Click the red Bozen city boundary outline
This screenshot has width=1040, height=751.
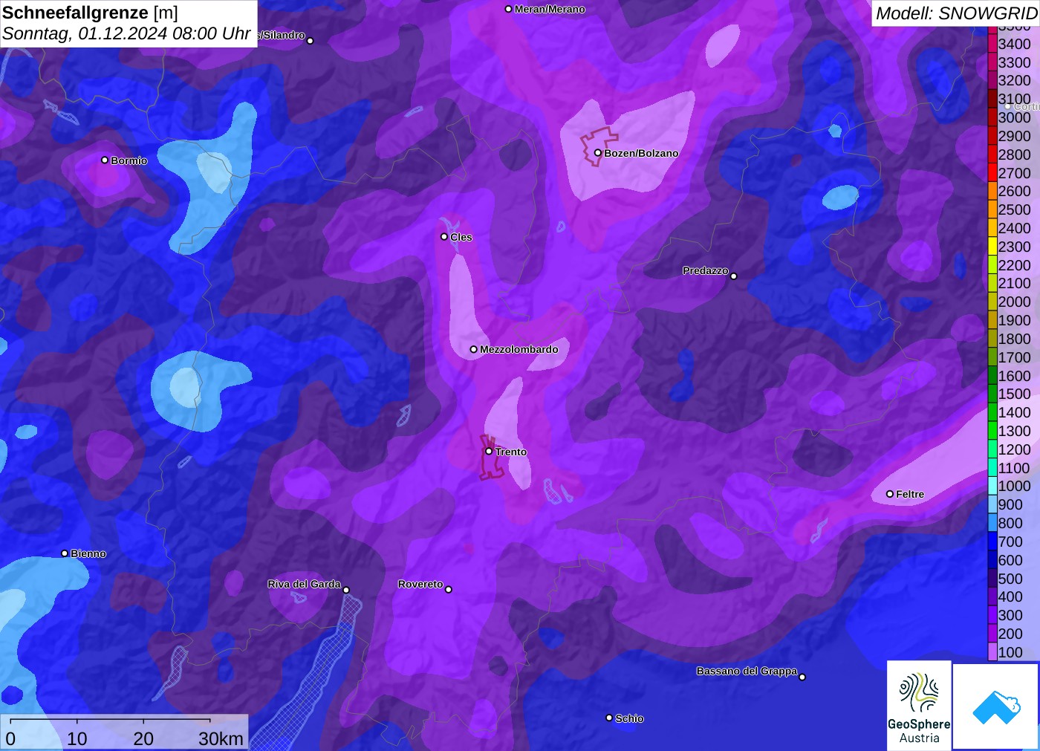coord(599,146)
